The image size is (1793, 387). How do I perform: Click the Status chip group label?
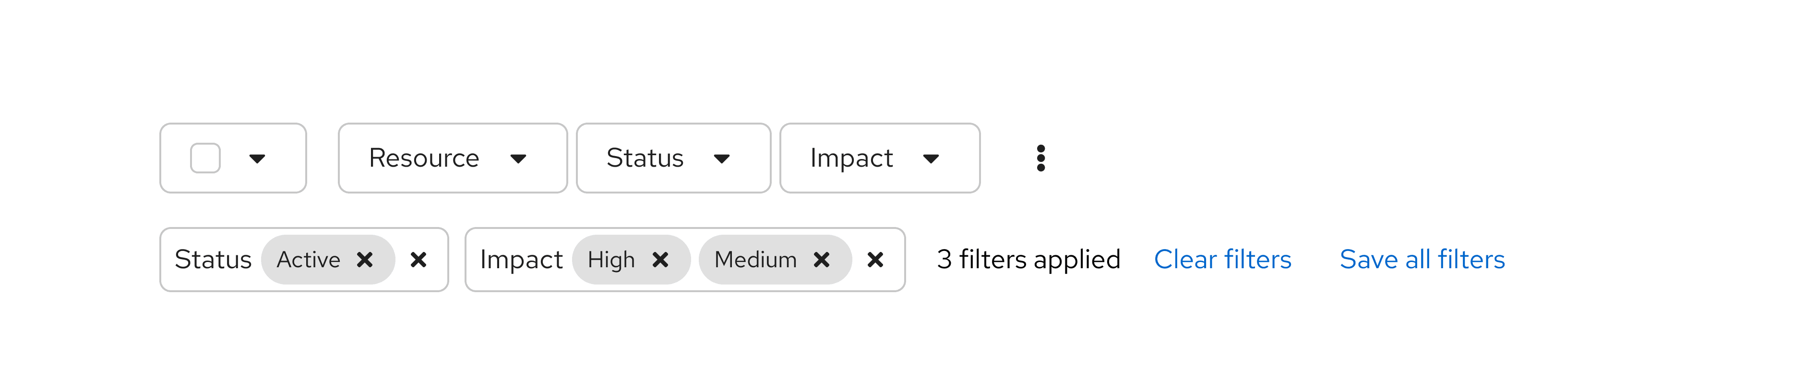tap(213, 260)
